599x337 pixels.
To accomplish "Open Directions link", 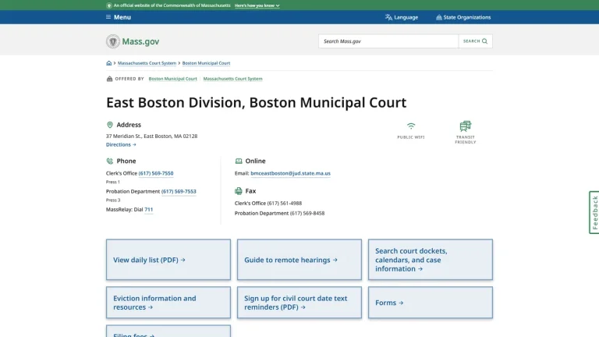I will [x=121, y=144].
